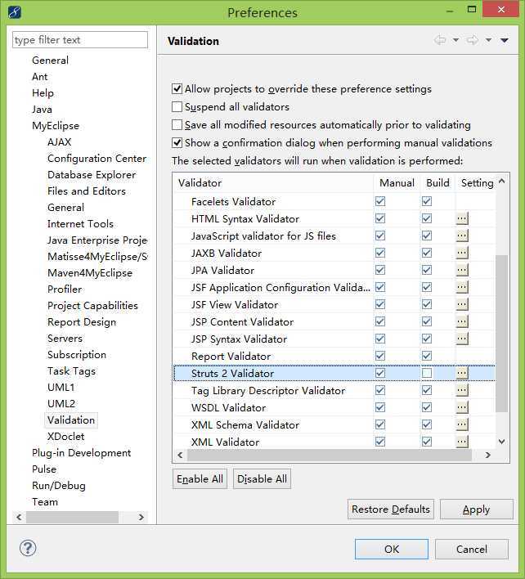Open the preference page view menu arrow
The width and height of the screenshot is (525, 579).
[505, 40]
